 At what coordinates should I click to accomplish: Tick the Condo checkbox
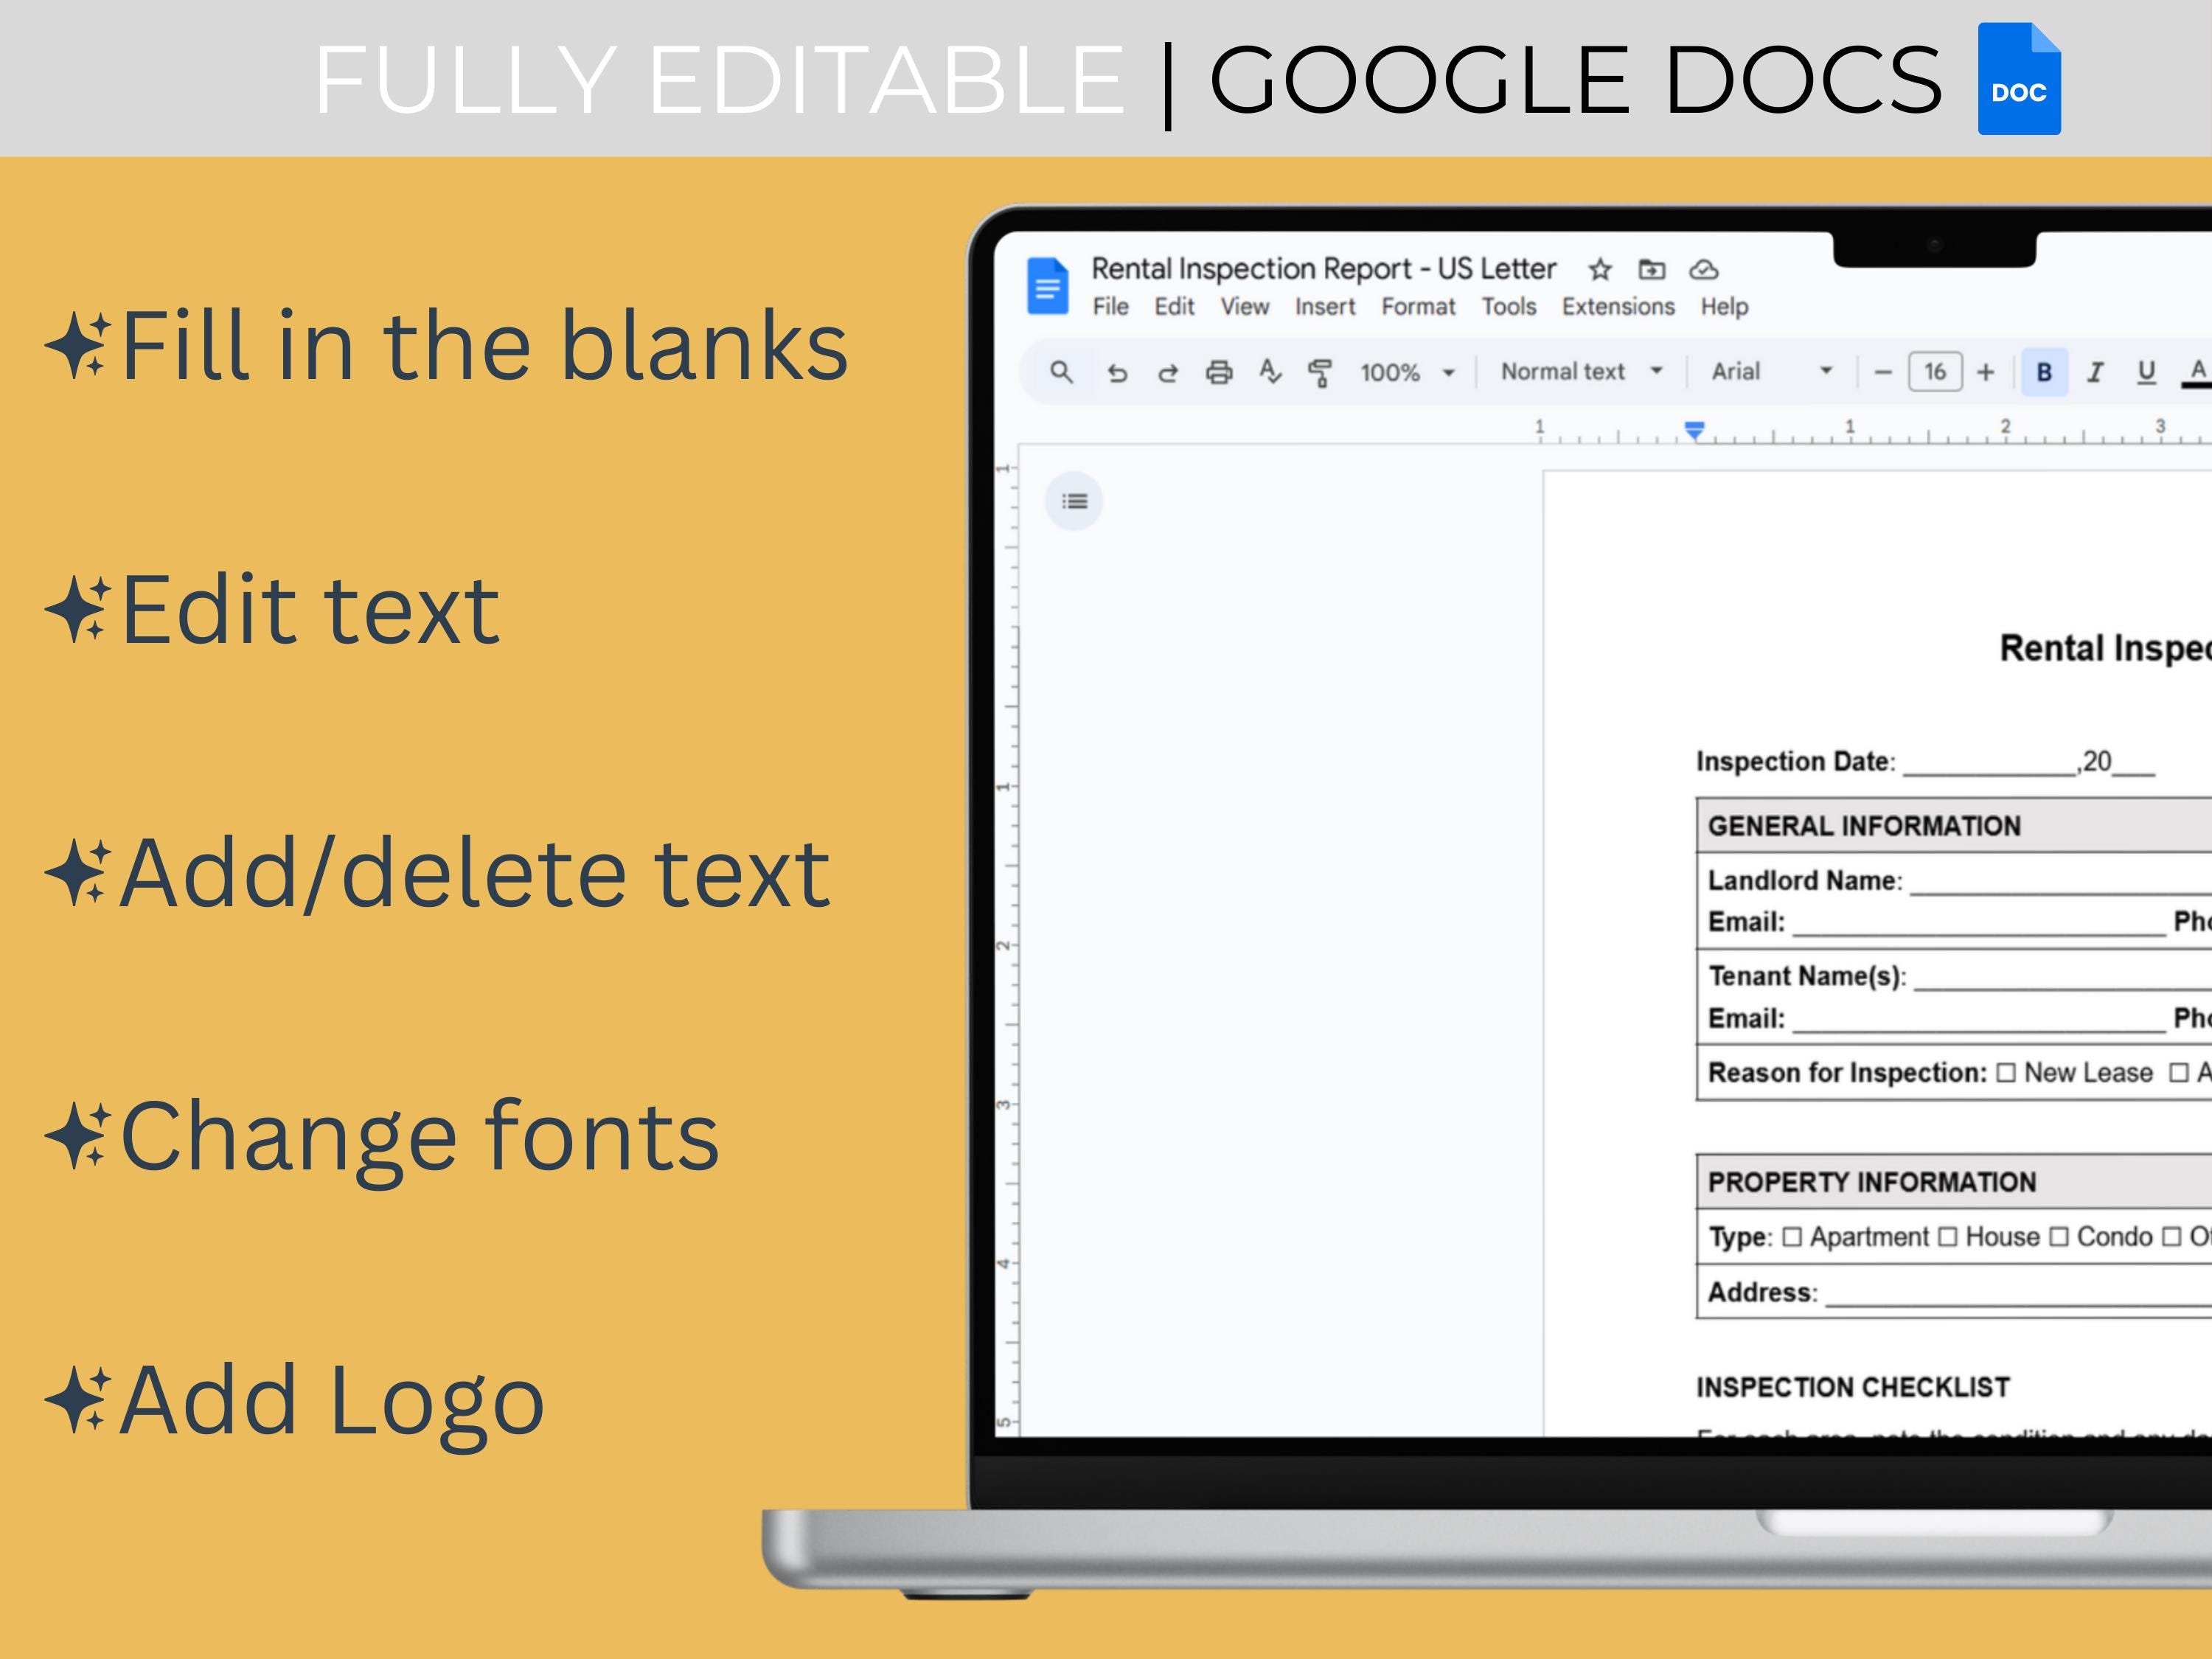[x=2058, y=1238]
